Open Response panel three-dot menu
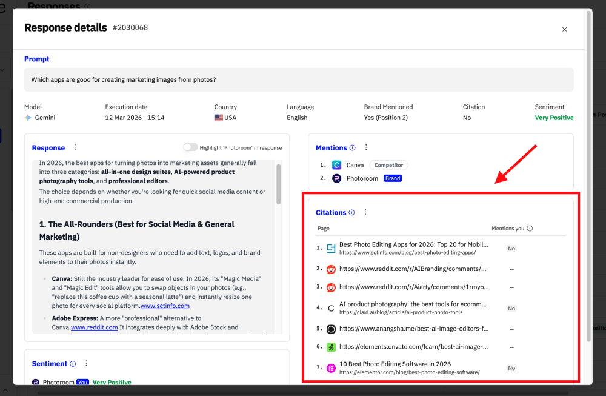Screen dimensions: 606x396 click(75, 147)
